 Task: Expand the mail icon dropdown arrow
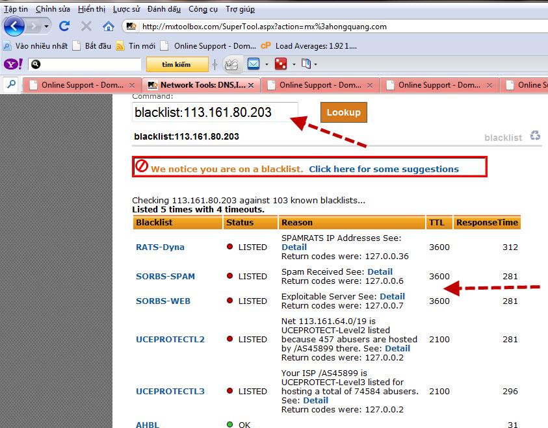[267, 64]
